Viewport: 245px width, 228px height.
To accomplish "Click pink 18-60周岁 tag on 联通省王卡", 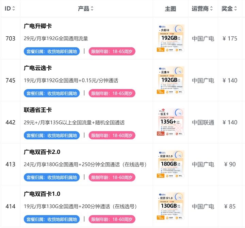I will click(112, 135).
